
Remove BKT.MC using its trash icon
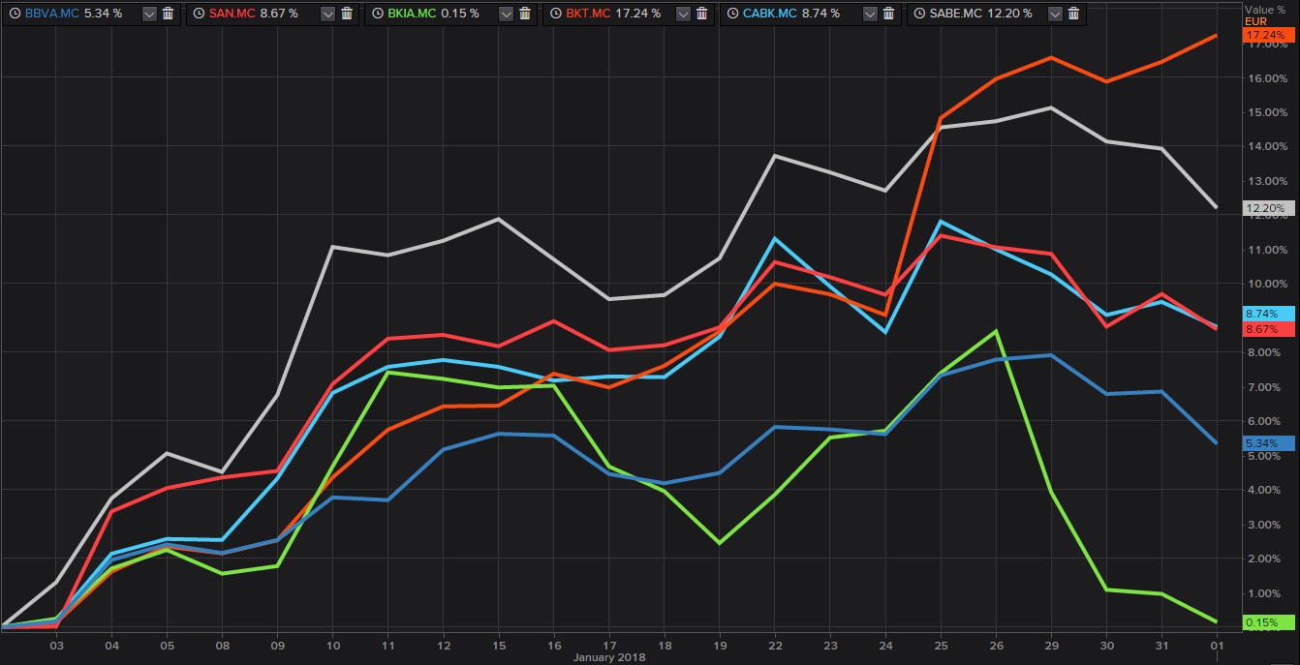[x=703, y=14]
